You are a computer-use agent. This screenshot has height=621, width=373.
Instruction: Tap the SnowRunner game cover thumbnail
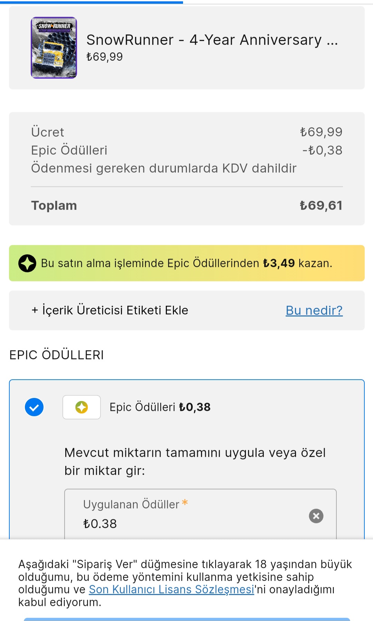tap(54, 48)
